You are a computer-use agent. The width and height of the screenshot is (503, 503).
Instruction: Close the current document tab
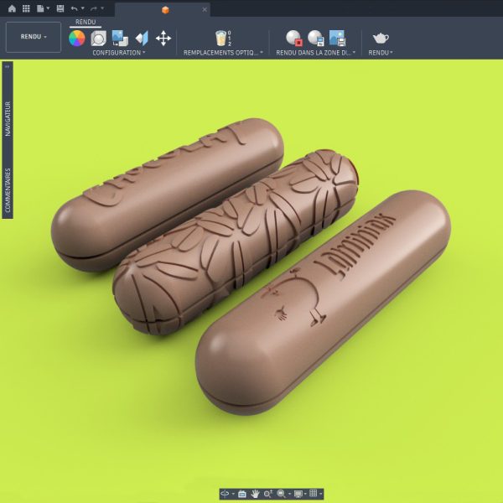(x=205, y=9)
